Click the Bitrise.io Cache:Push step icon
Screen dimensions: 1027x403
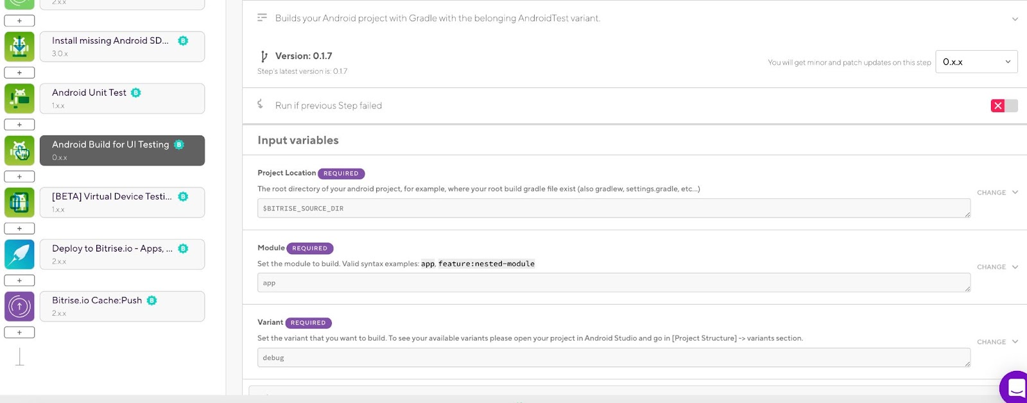[x=19, y=306]
